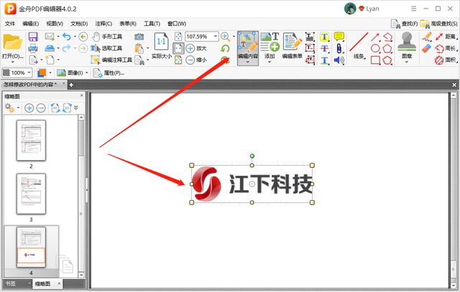The image size is (460, 292).
Task: Click the 放大 zoom in button
Action: pos(196,48)
